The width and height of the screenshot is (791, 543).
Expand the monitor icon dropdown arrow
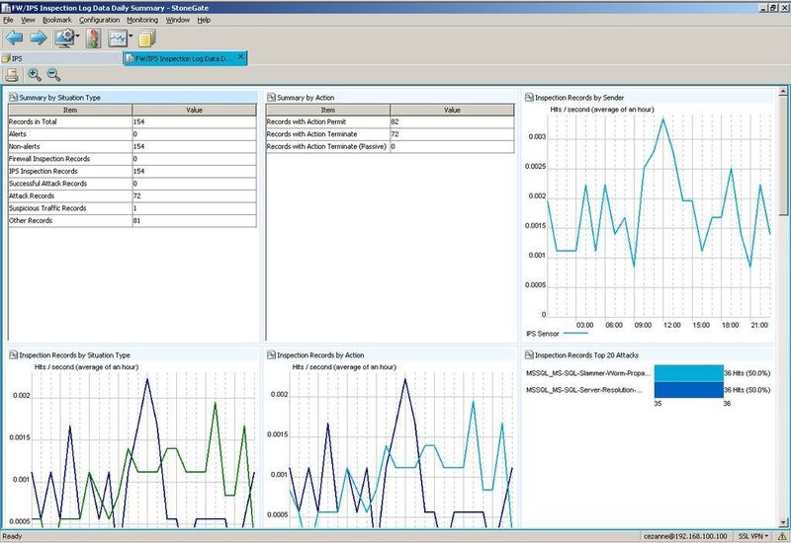[x=78, y=36]
